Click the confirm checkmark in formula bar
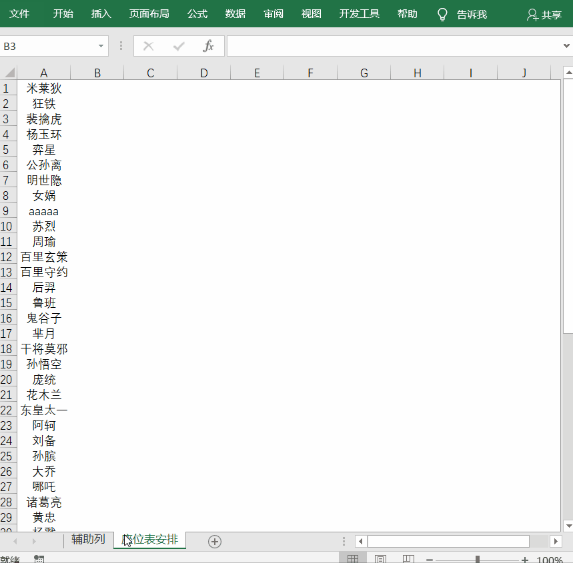573x563 pixels. [179, 46]
